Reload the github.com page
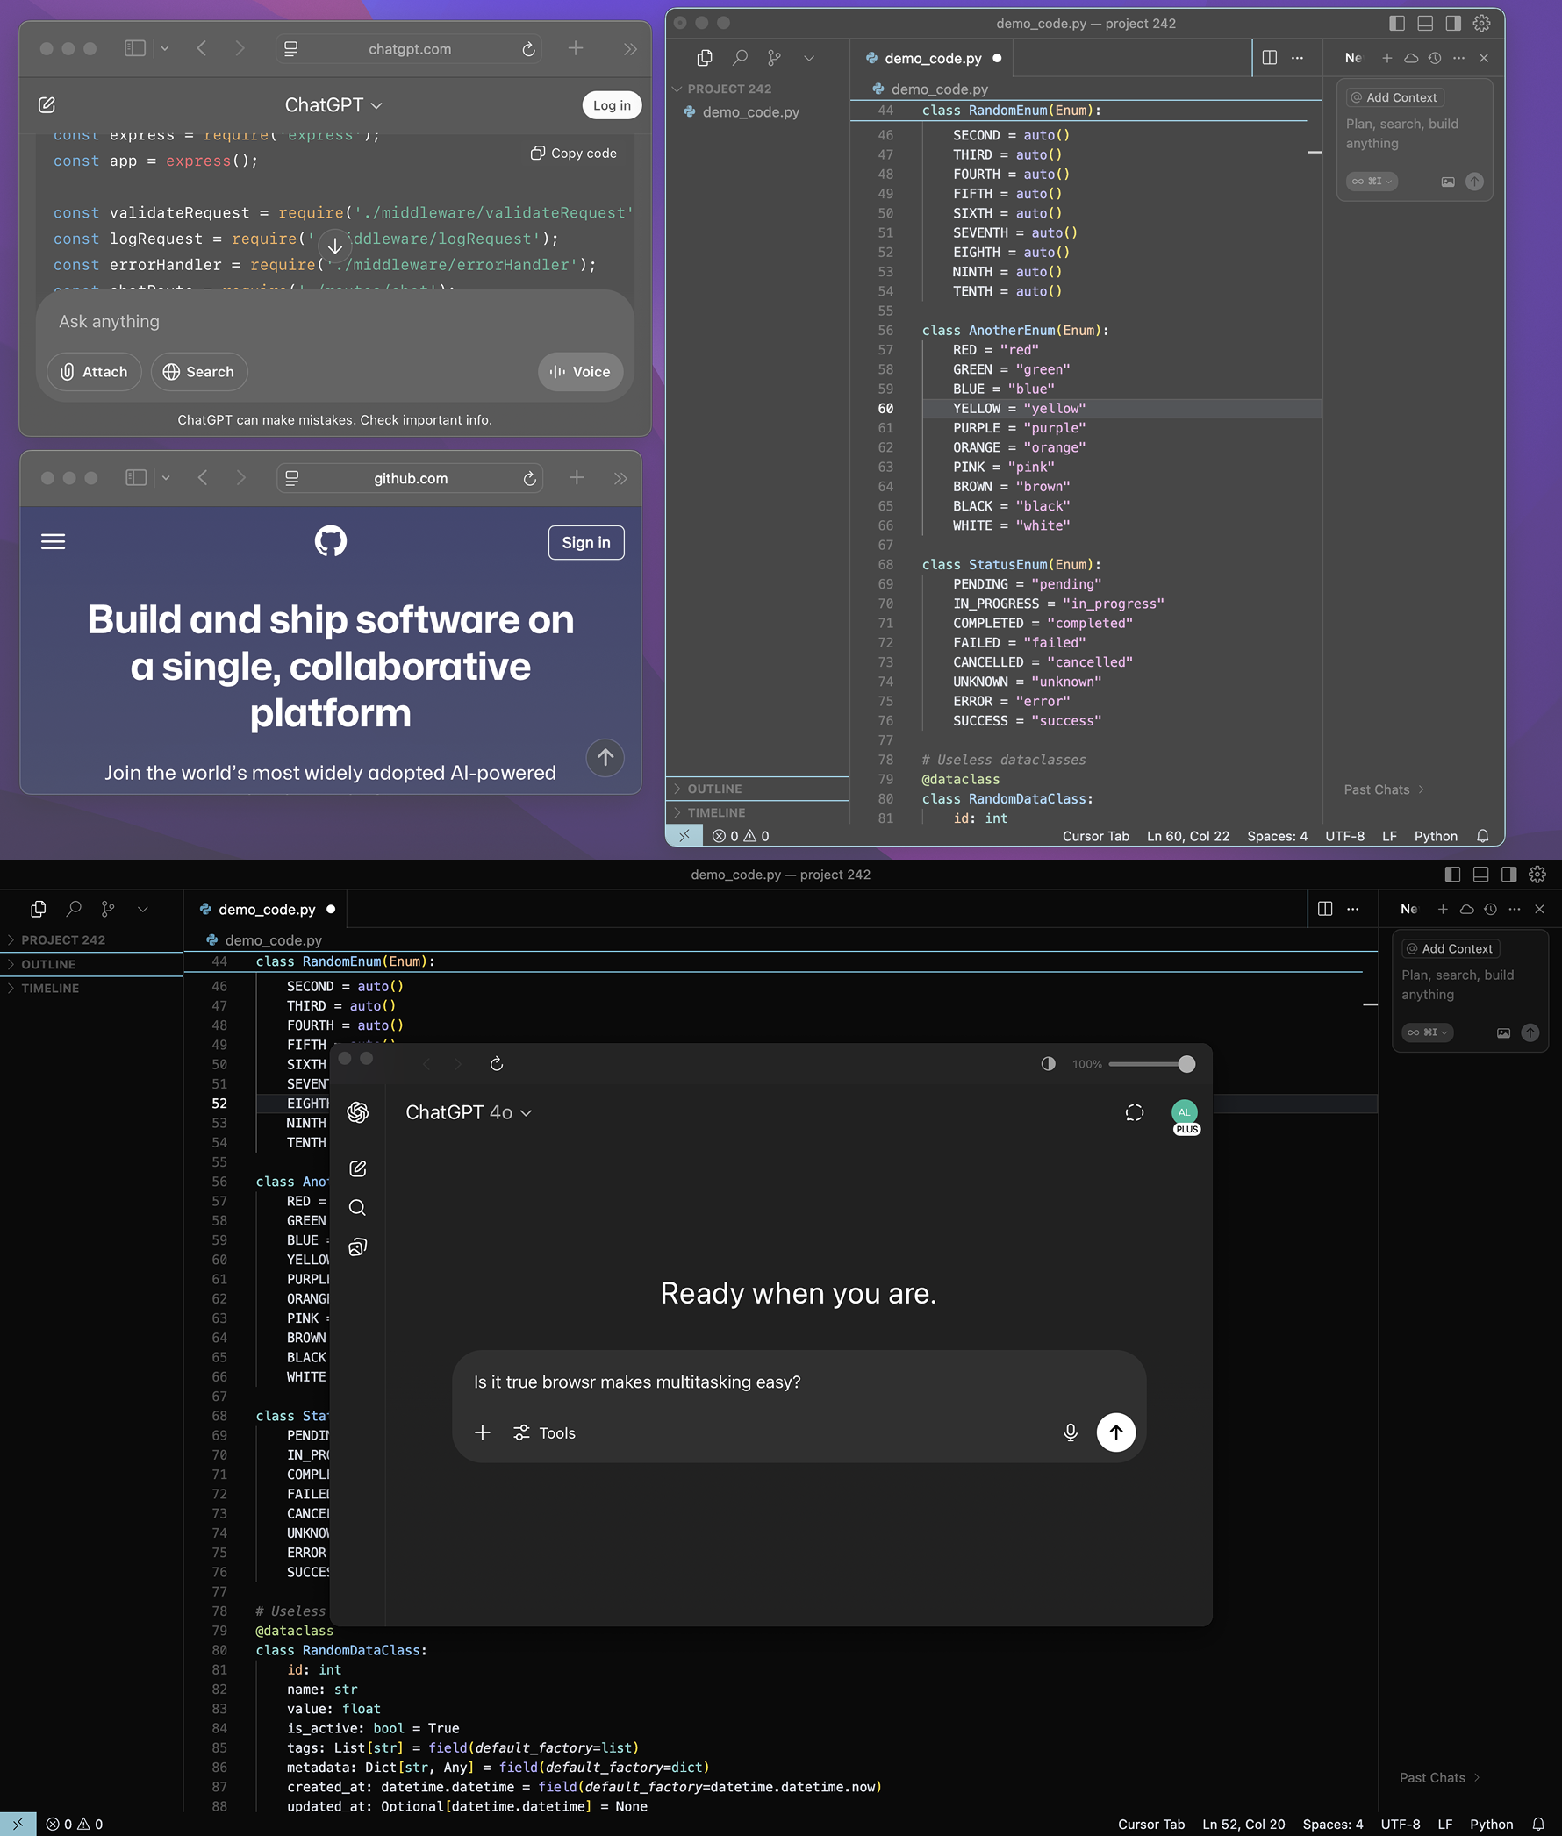 click(529, 478)
